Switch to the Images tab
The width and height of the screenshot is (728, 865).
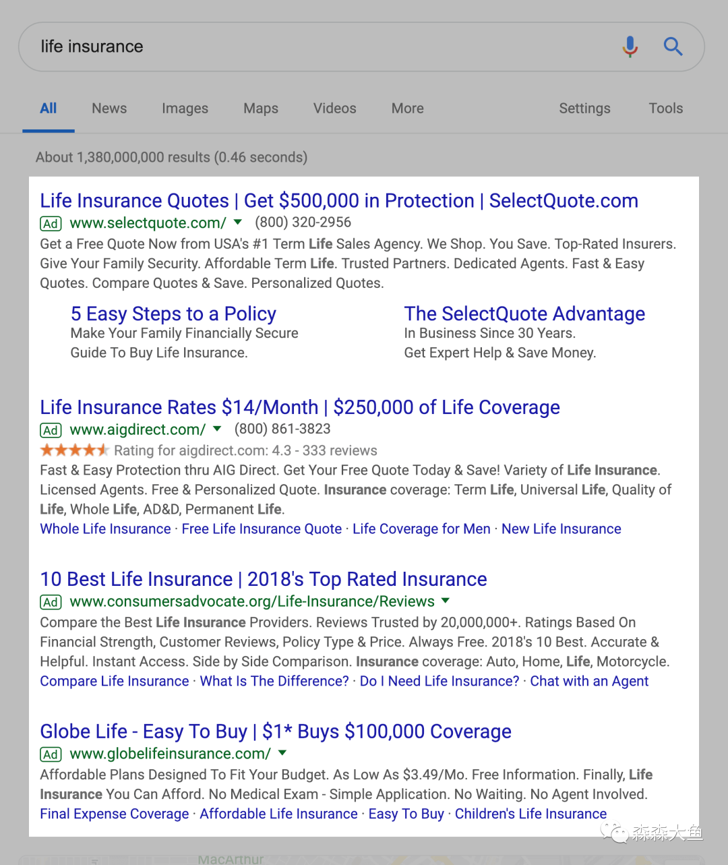185,109
